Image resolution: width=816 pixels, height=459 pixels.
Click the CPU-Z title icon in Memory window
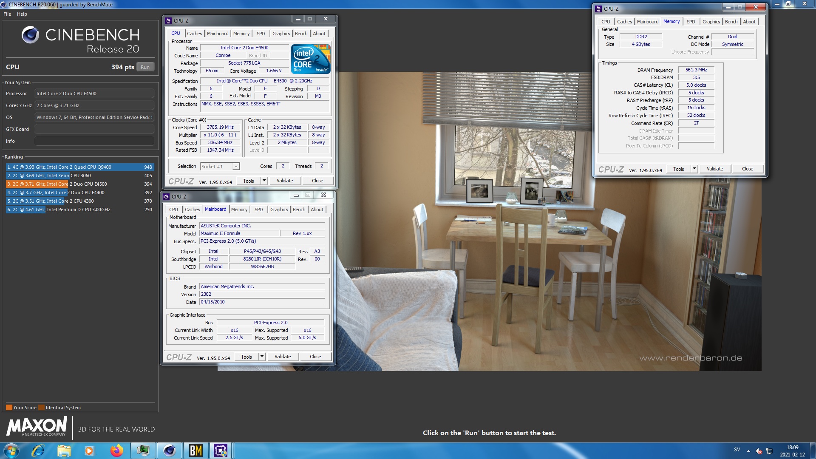click(x=598, y=8)
